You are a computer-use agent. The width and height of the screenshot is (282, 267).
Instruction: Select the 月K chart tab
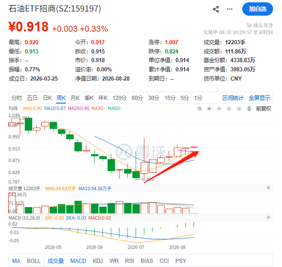click(x=75, y=98)
